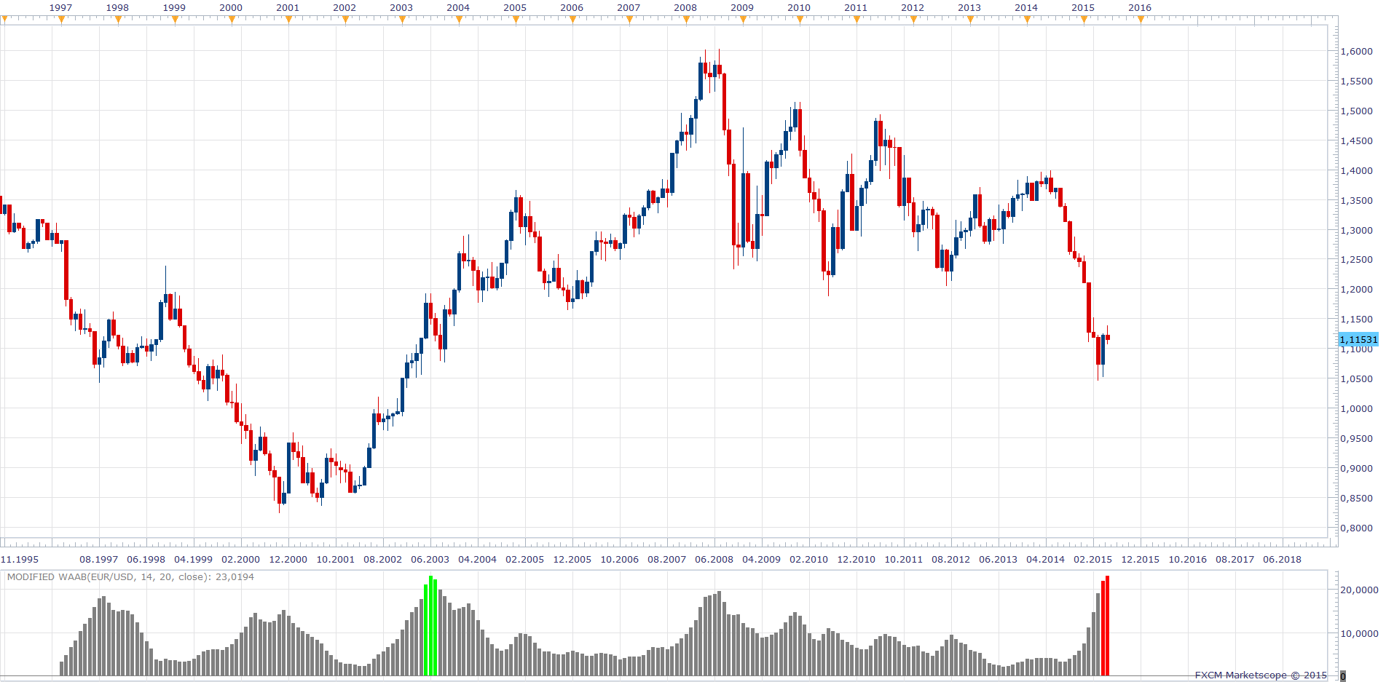This screenshot has height=682, width=1386.
Task: Click the 10.2001 date label
Action: point(336,560)
